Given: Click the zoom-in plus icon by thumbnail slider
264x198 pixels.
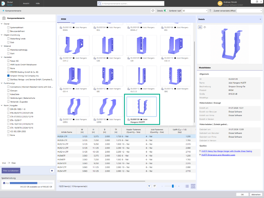Looking at the screenshot, I should pyautogui.click(x=179, y=186).
